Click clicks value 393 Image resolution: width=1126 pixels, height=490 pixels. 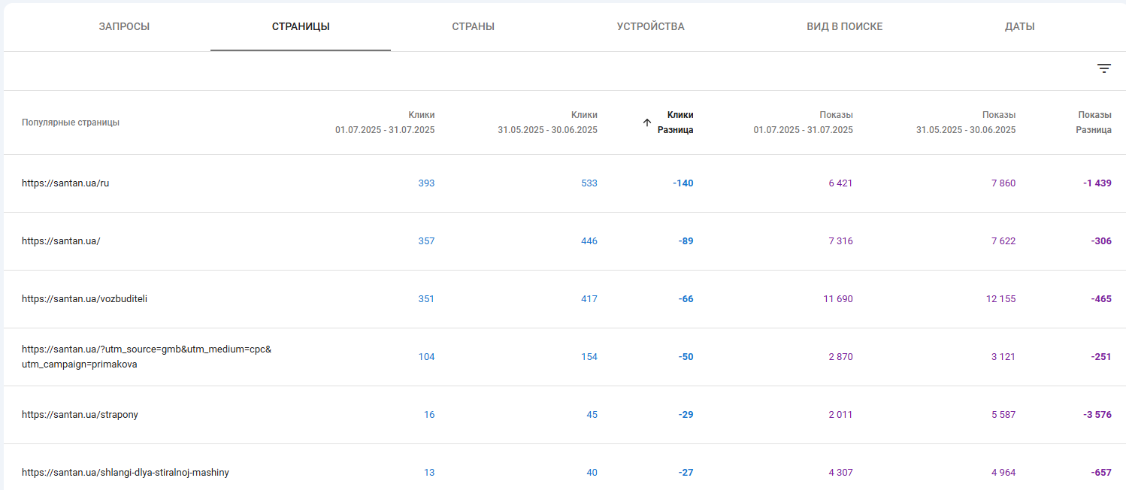426,183
